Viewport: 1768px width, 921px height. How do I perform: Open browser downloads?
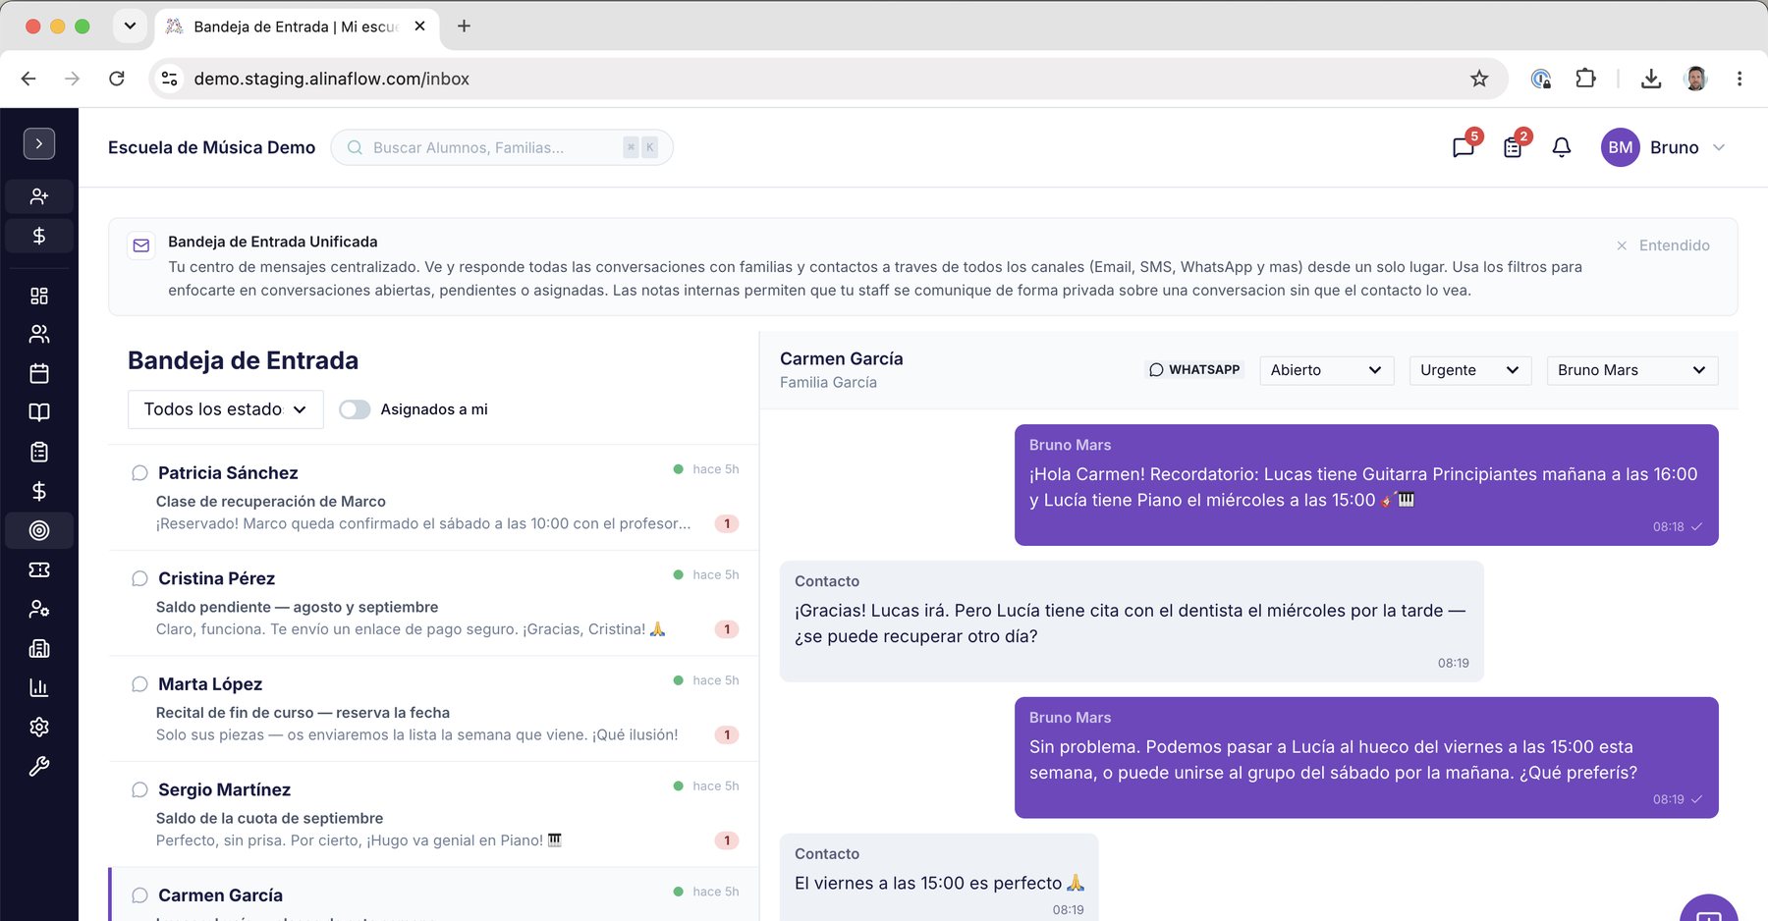(x=1651, y=79)
